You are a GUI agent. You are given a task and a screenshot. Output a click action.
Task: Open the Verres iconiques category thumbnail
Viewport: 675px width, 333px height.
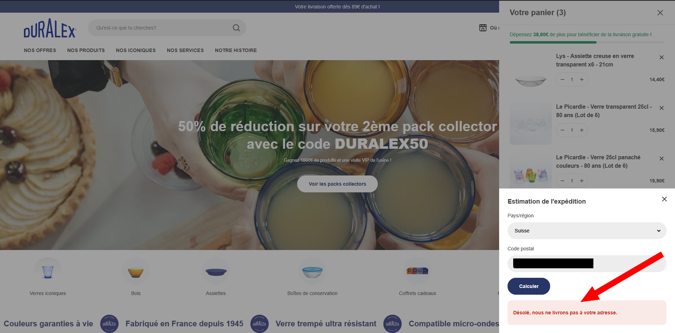pyautogui.click(x=48, y=271)
